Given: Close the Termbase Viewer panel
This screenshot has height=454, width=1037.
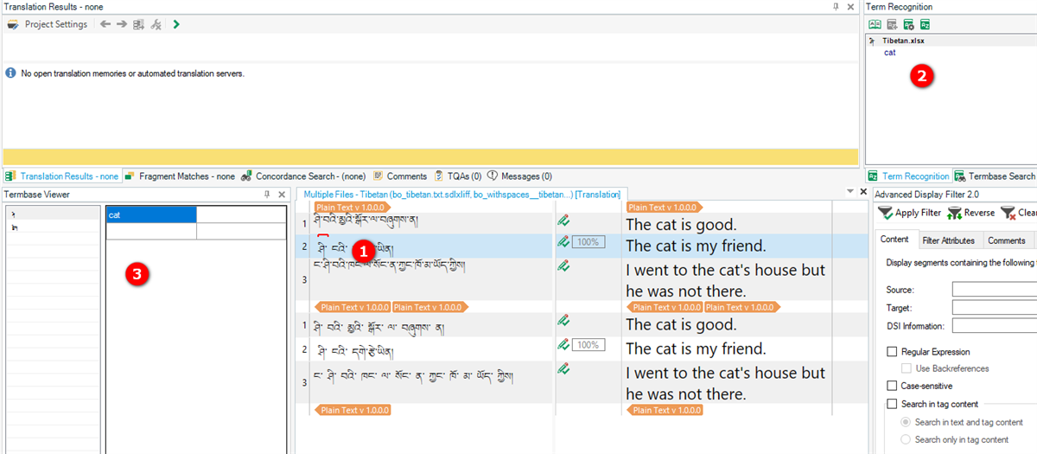Looking at the screenshot, I should [x=282, y=195].
